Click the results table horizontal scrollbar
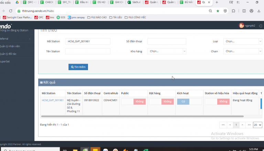Viewport: 264px width, 151px height. coord(142,116)
